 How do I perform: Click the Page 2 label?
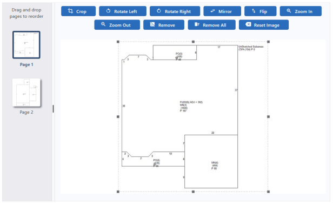[x=26, y=112]
